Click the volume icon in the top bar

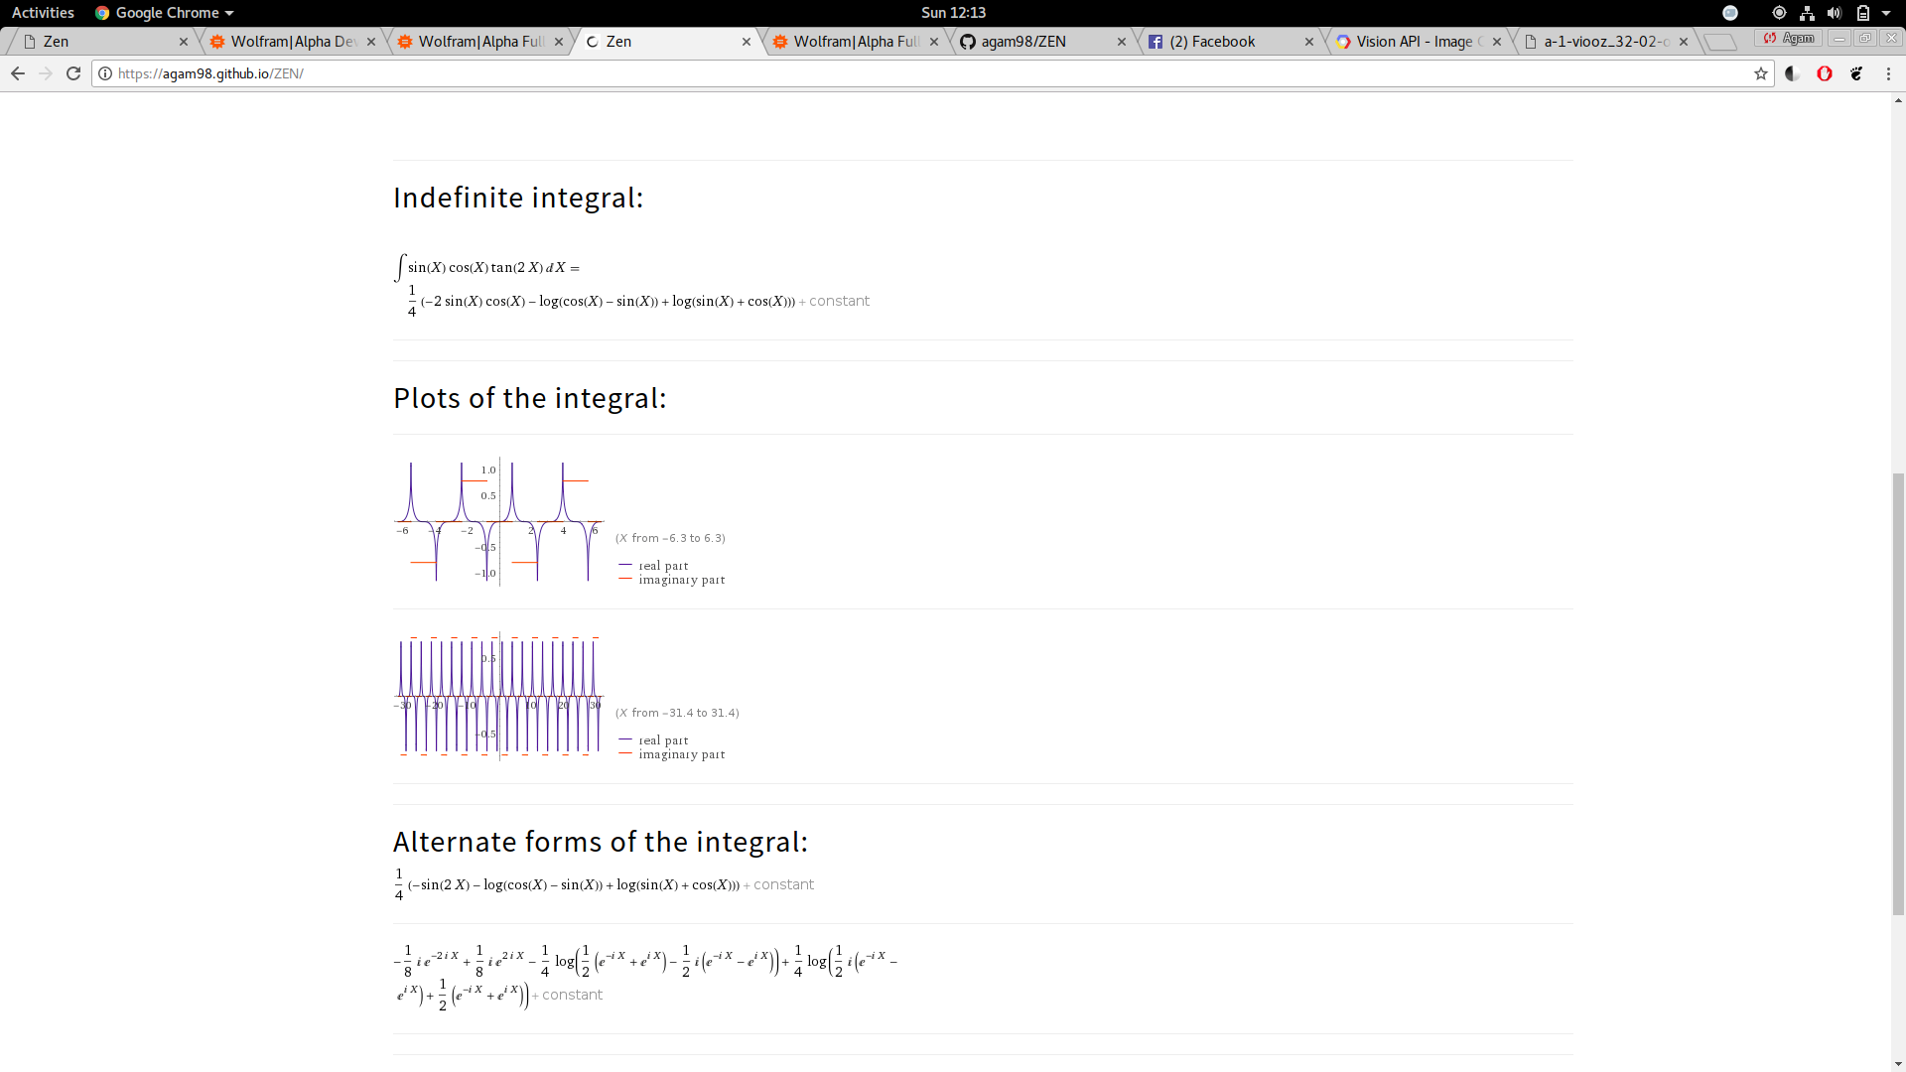click(x=1835, y=13)
